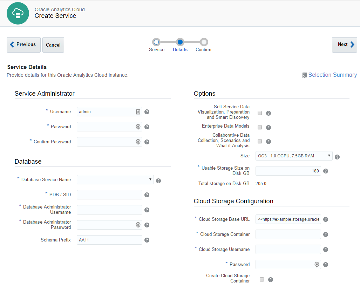
Task: Open help for the Size dropdown
Action: coord(337,157)
